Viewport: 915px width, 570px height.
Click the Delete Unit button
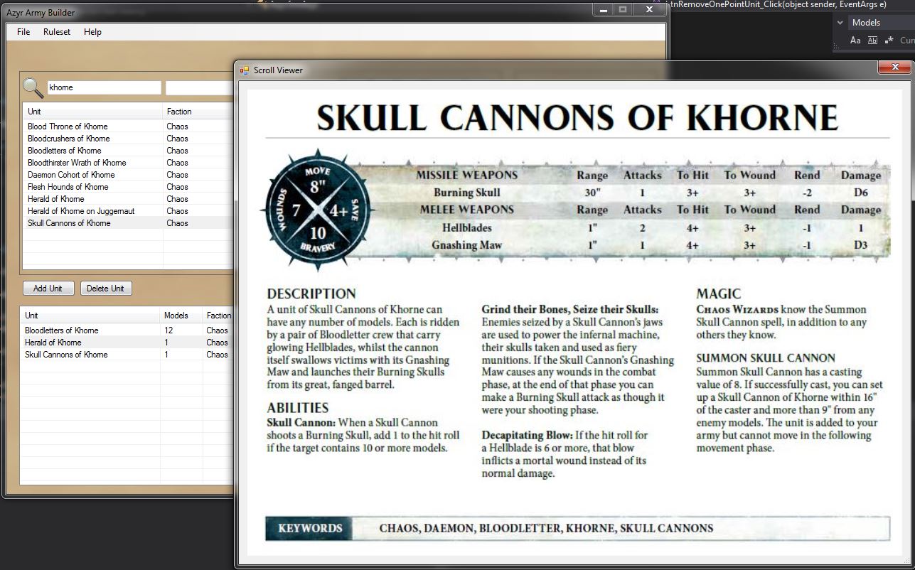(106, 289)
